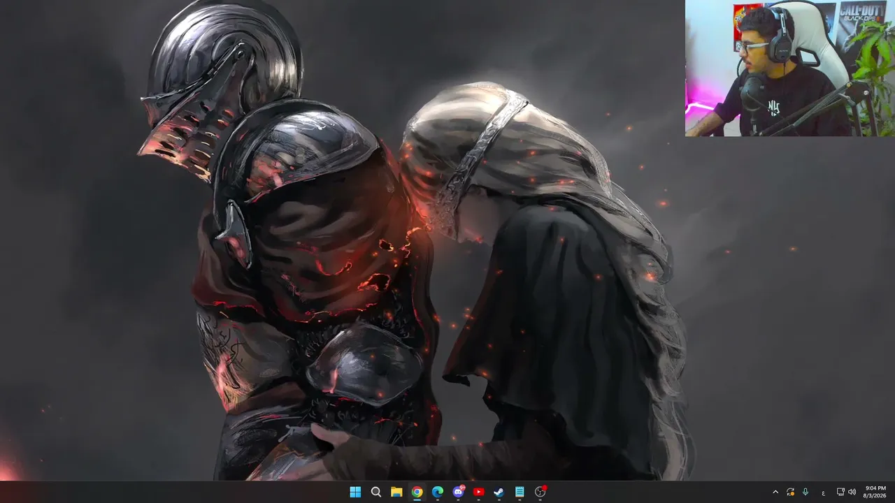Screen dimensions: 895x503
Task: Click the speaker volume tray icon
Action: pyautogui.click(x=852, y=492)
